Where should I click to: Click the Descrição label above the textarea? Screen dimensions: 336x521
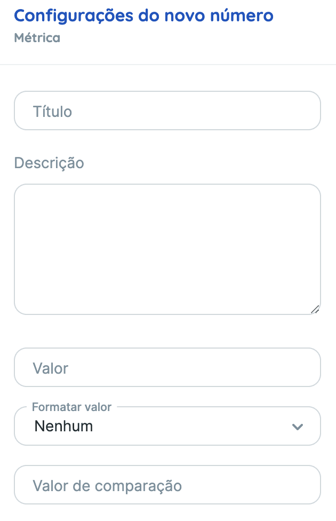pyautogui.click(x=49, y=163)
